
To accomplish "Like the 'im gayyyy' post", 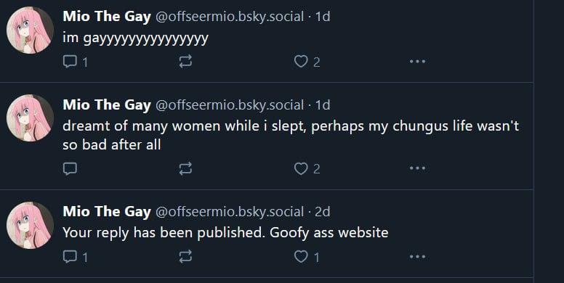I will pyautogui.click(x=307, y=62).
